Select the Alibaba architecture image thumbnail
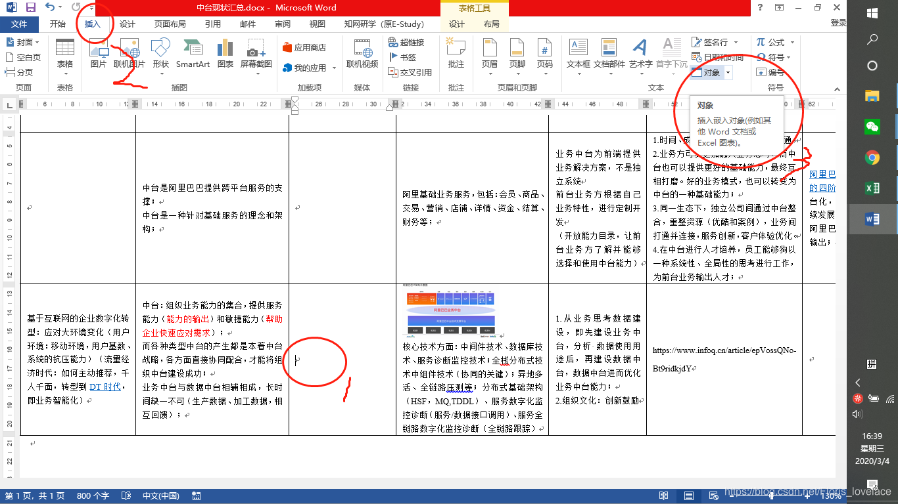The image size is (898, 504). pyautogui.click(x=450, y=311)
